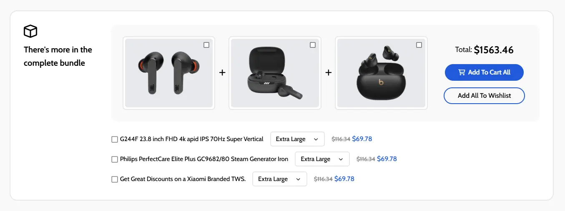Expand the Philips iron size dropdown

point(322,159)
